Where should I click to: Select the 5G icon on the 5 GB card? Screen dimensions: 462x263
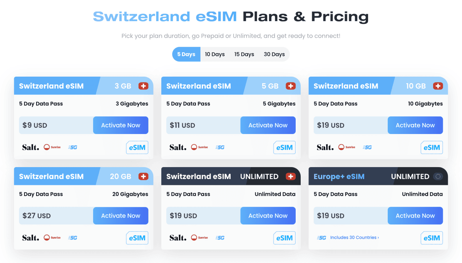click(x=220, y=147)
